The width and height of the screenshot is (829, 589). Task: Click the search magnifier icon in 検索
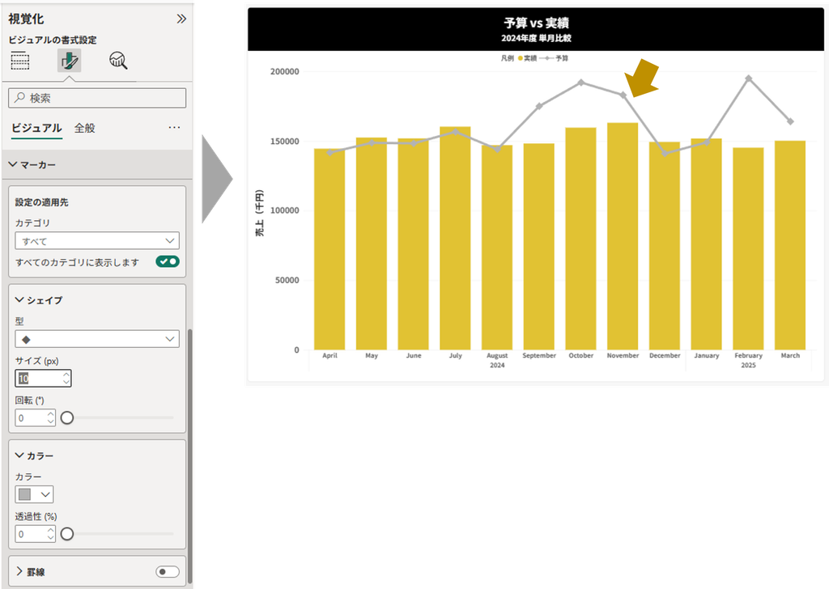tap(20, 98)
